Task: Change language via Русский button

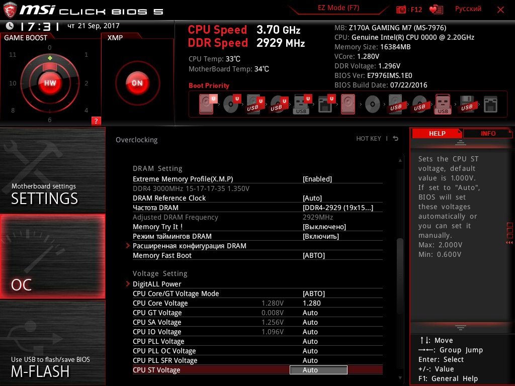Action: (468, 9)
